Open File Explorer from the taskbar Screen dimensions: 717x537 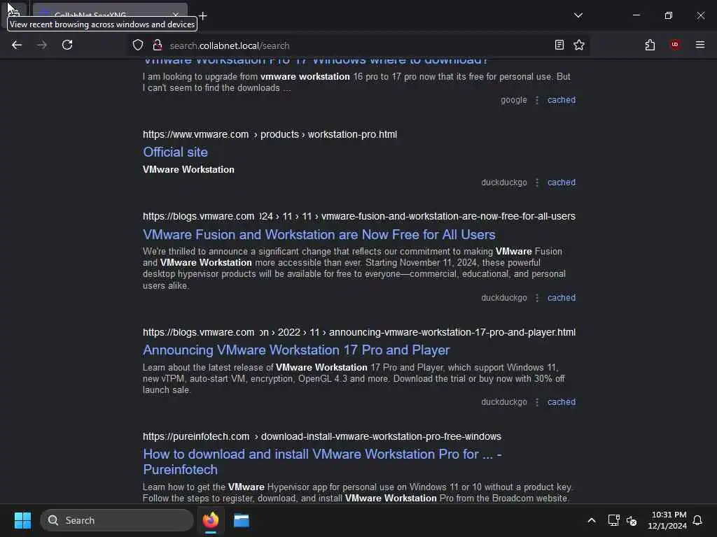(x=242, y=520)
